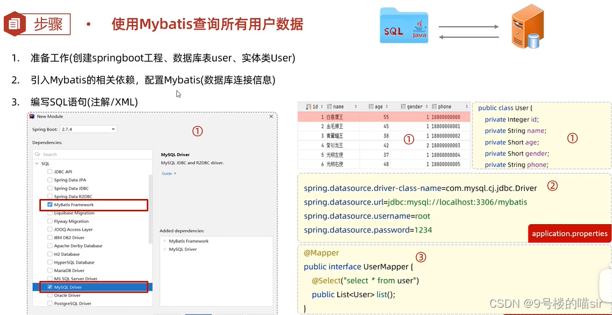
Task: Click the @Mapper annotation text
Action: click(321, 253)
